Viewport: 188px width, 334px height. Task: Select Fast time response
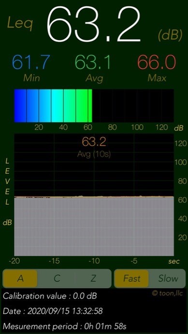[131, 278]
